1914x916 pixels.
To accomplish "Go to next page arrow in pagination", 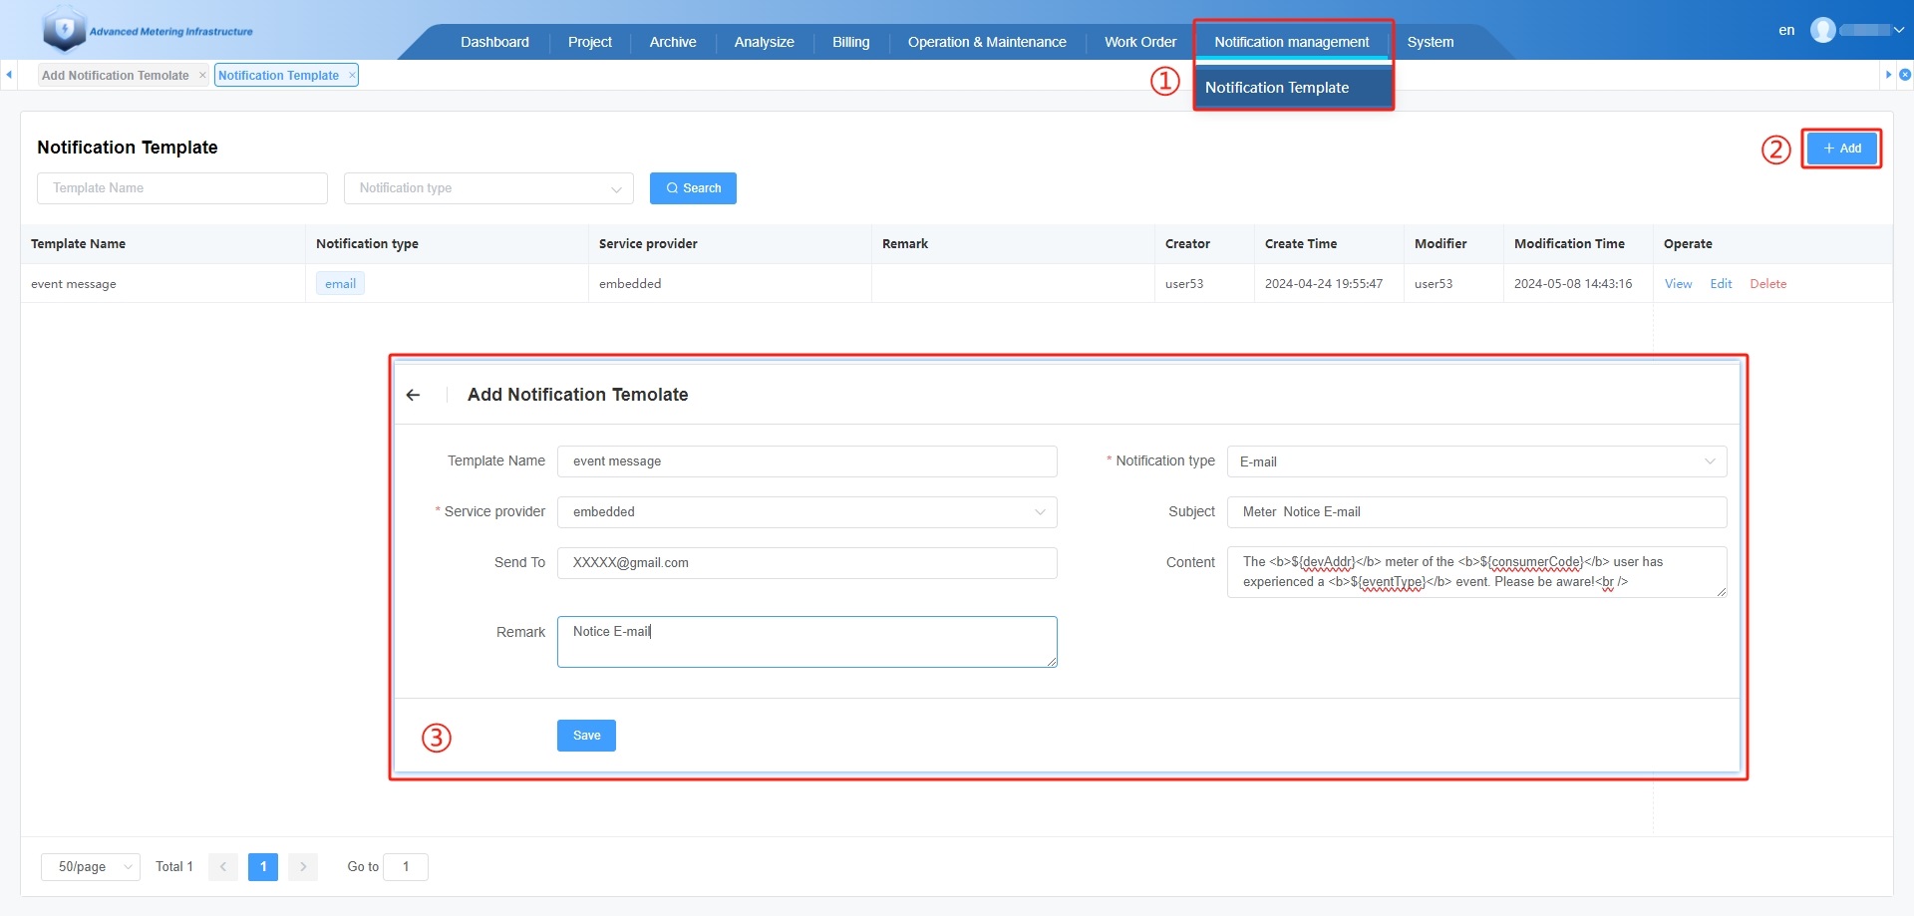I will 303,867.
